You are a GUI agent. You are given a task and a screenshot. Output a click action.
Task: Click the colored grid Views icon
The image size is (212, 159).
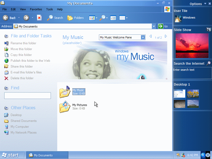tap(92, 18)
